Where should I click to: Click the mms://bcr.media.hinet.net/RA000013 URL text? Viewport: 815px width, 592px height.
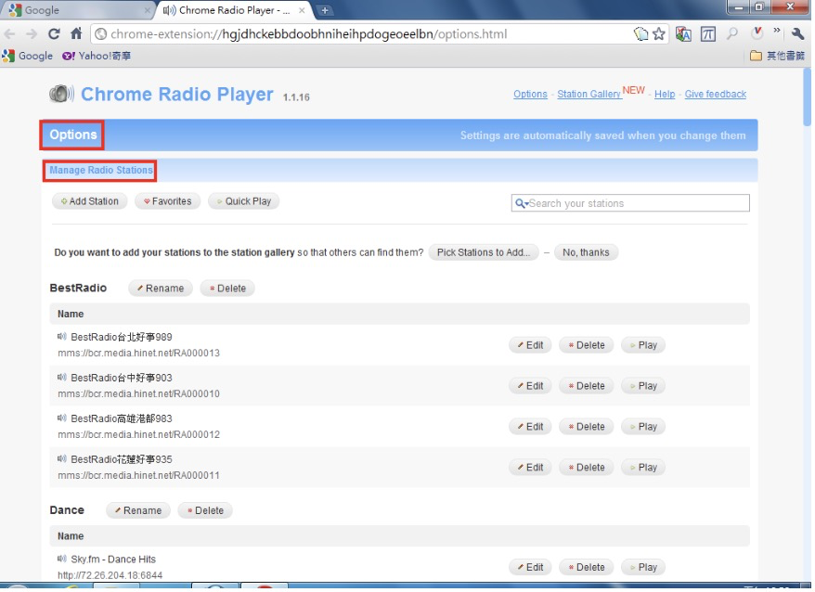[x=139, y=353]
